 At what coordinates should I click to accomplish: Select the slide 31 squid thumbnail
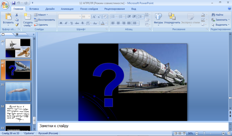(x=18, y=92)
